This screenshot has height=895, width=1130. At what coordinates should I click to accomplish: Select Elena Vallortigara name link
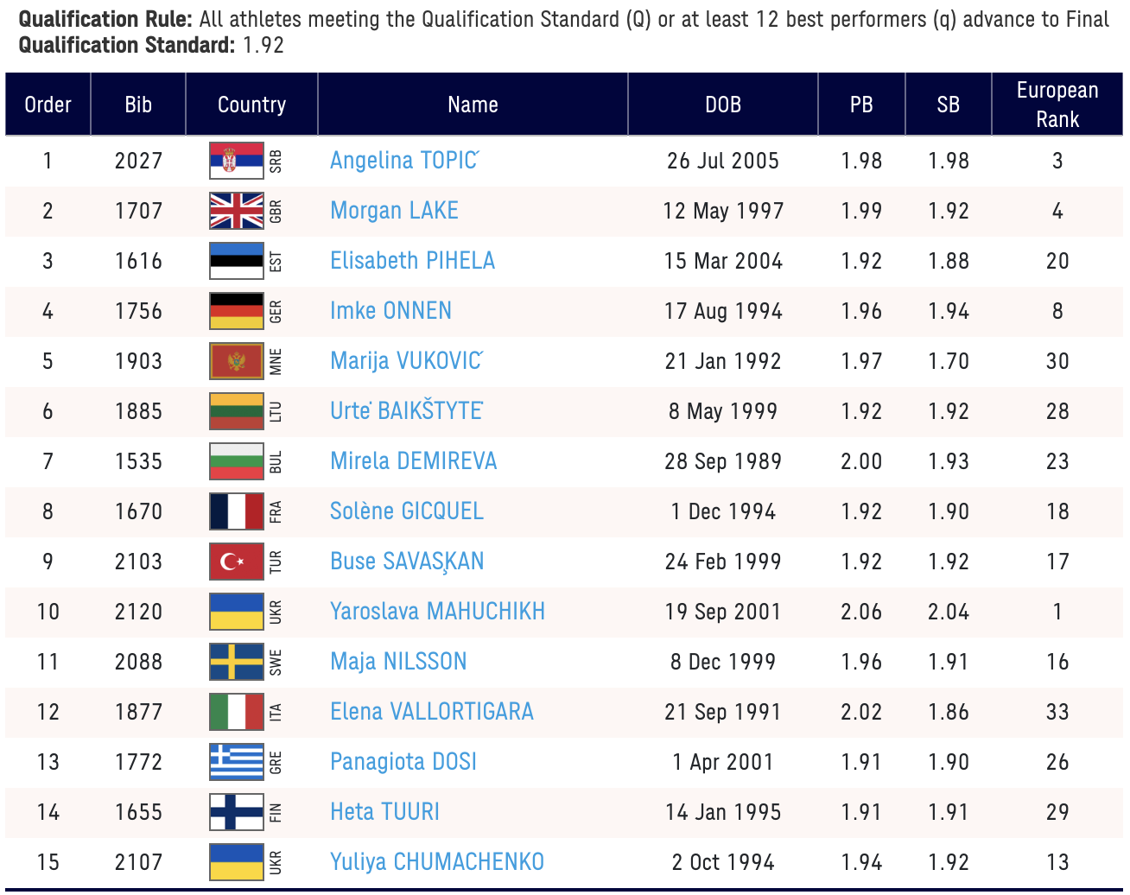click(x=431, y=712)
